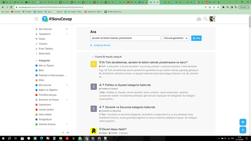Open the S avatar beside Politika ve Siyaset
This screenshot has height=141, width=251.
click(x=93, y=86)
